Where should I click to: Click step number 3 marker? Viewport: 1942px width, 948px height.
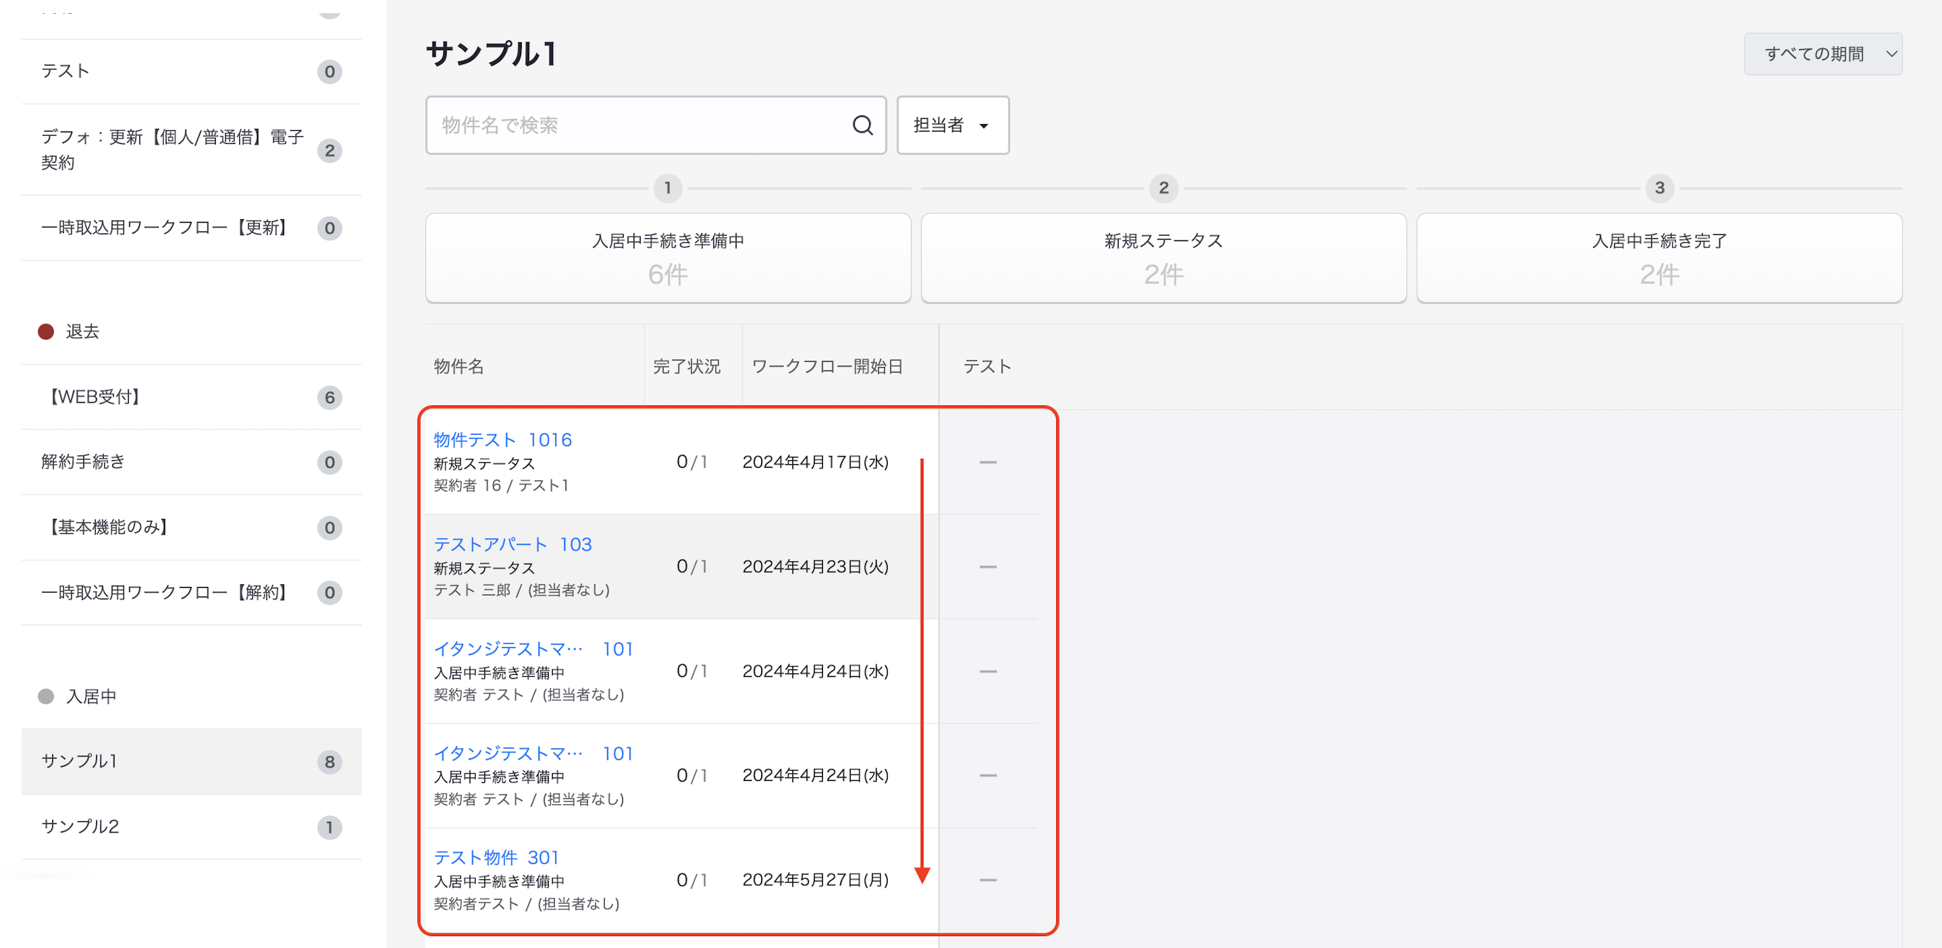pos(1659,187)
